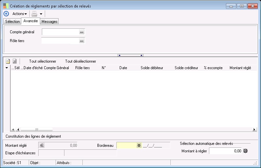Click the horizontal scrollbar right arrow
Screen dimensions: 261x168
coord(254,130)
